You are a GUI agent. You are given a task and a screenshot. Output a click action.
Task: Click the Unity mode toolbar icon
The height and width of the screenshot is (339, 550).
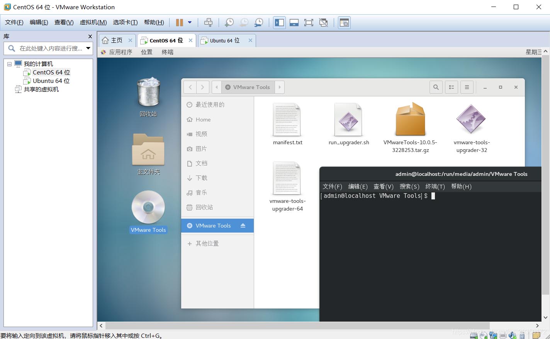click(x=324, y=22)
